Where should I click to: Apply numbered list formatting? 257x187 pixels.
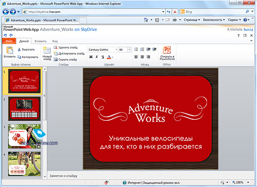[x=142, y=49]
